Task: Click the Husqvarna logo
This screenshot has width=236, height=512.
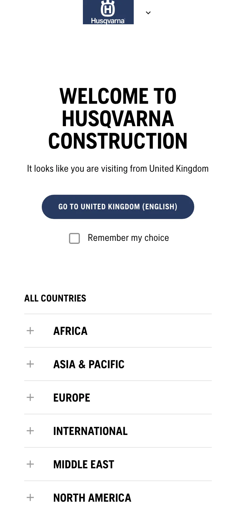Action: click(108, 12)
